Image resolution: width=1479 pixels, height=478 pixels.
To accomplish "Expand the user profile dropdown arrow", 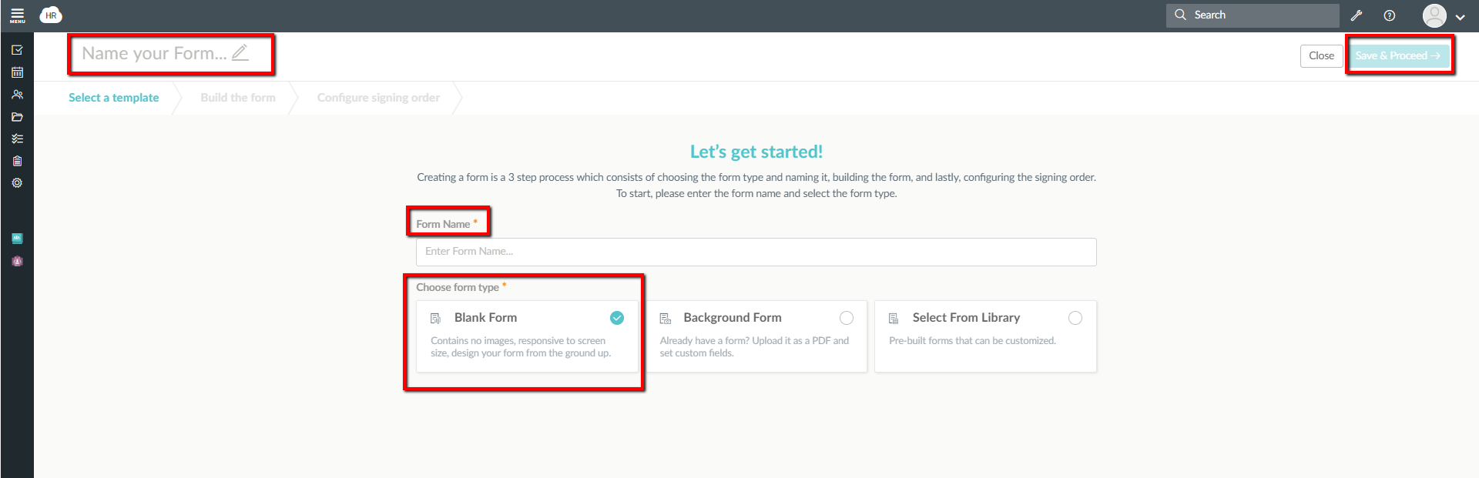I will tap(1460, 17).
